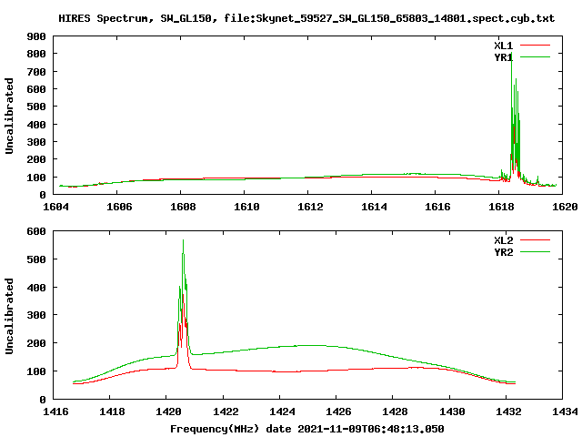Click the 1434 x-axis tick label
Screen dimensions: 582x437
click(x=565, y=412)
